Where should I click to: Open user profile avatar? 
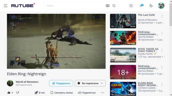pos(161,6)
